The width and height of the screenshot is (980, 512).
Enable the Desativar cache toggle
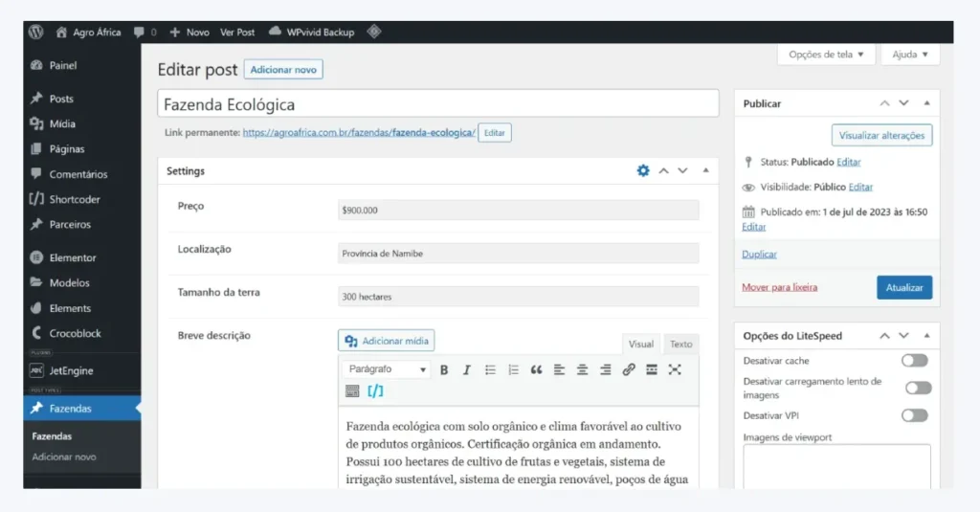pos(914,361)
